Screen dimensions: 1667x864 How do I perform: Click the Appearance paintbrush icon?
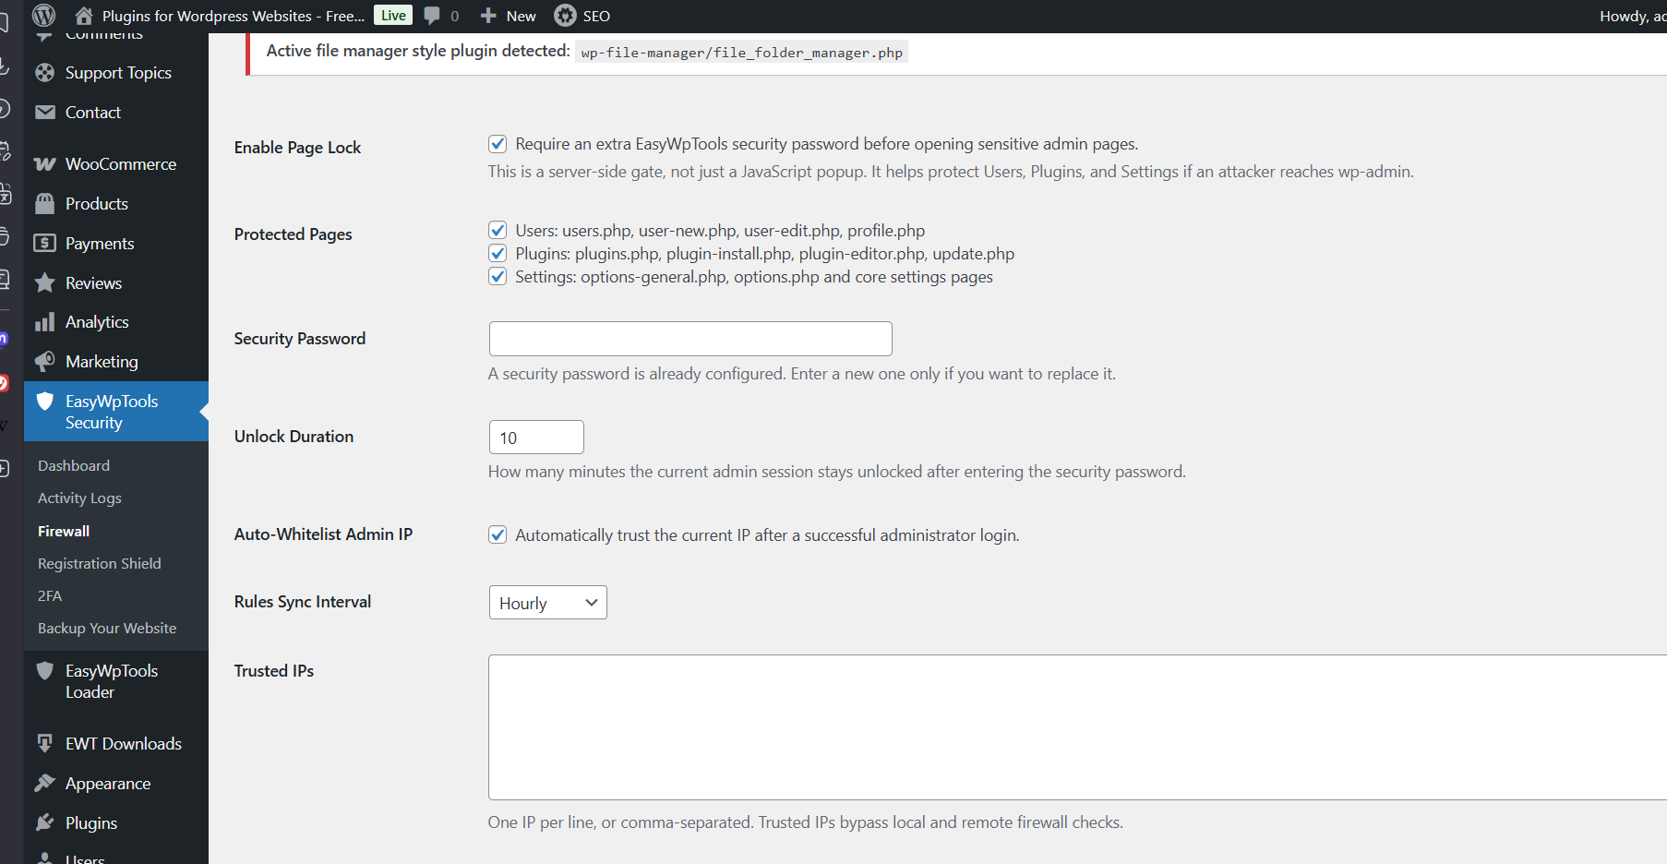point(44,784)
